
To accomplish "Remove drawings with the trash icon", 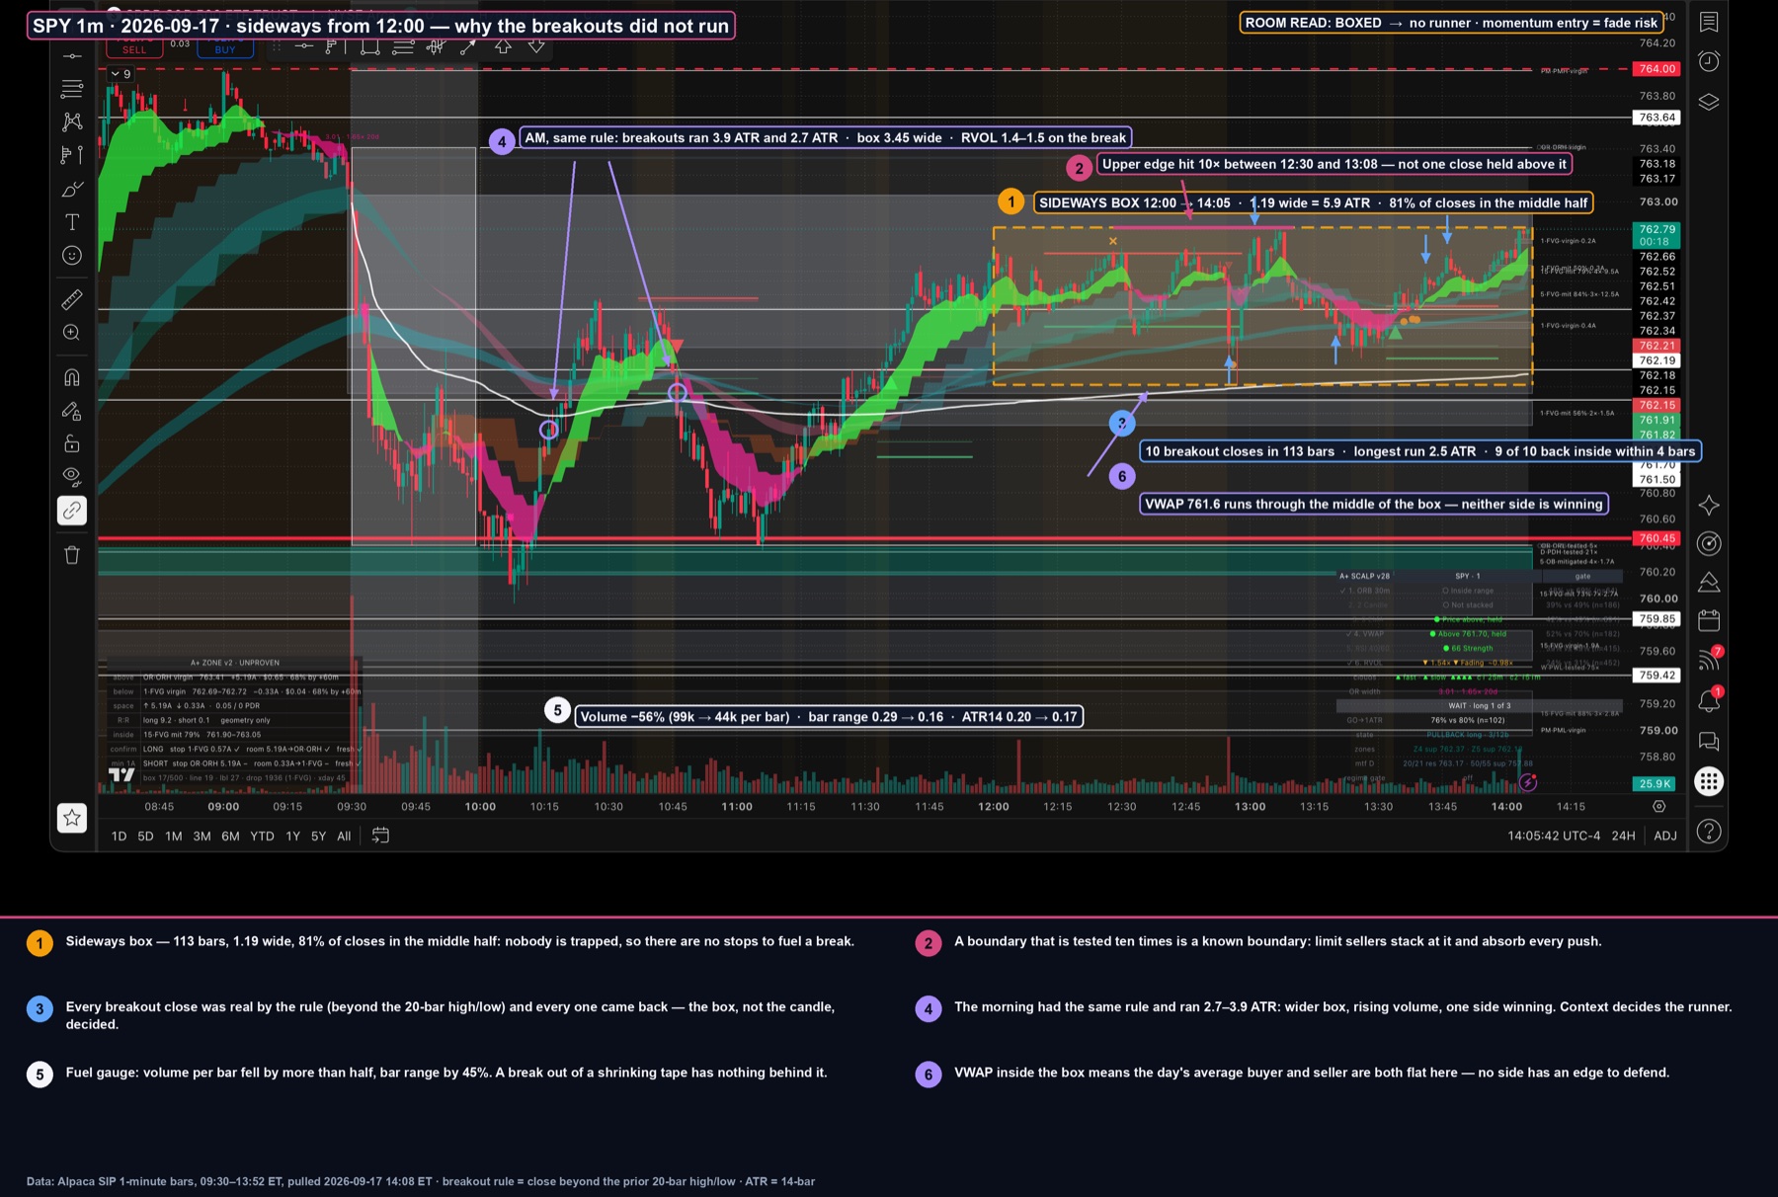I will [x=72, y=555].
